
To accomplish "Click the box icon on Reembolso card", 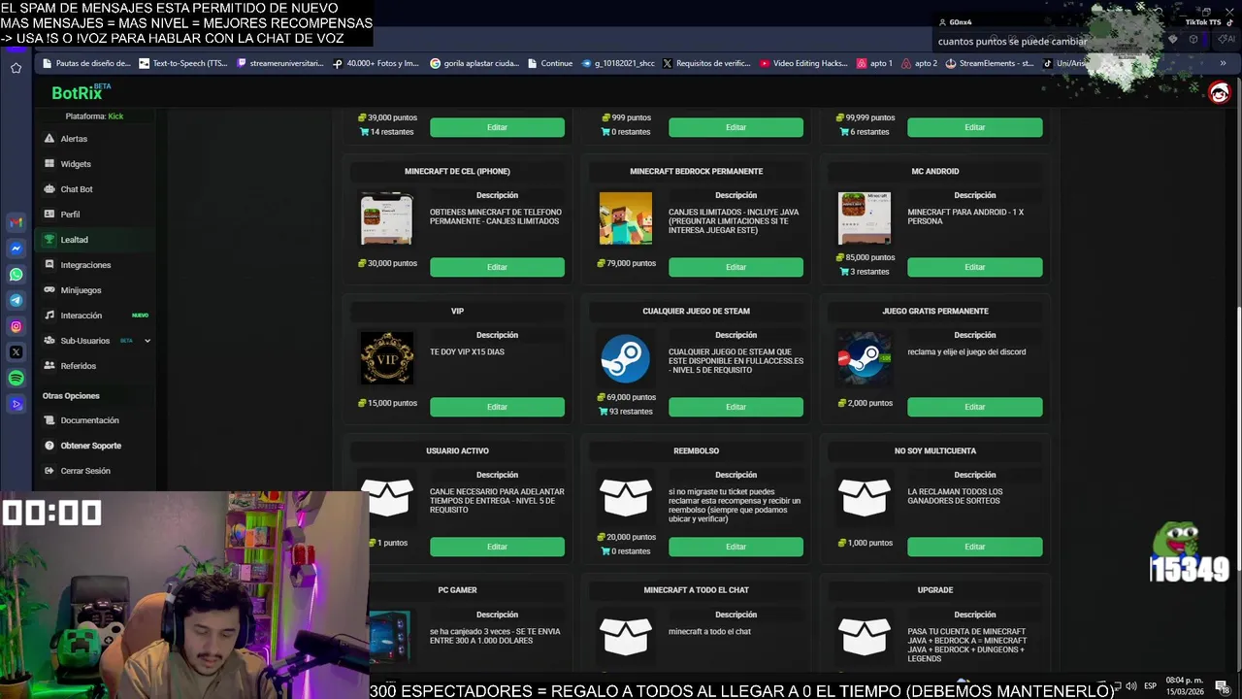I will pos(626,498).
